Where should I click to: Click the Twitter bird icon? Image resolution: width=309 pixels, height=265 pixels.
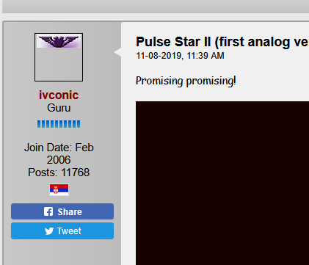point(49,231)
